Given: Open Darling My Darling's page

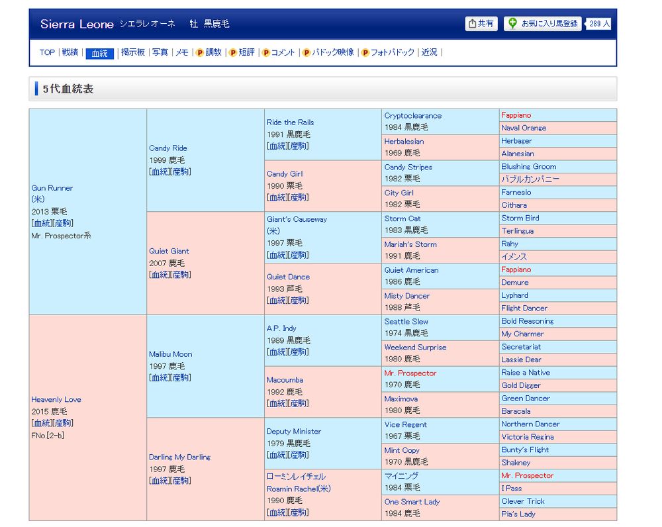Looking at the screenshot, I should pyautogui.click(x=180, y=457).
